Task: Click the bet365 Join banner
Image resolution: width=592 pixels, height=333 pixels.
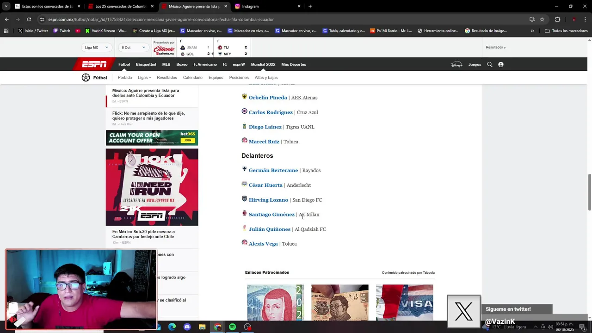Action: pyautogui.click(x=152, y=138)
